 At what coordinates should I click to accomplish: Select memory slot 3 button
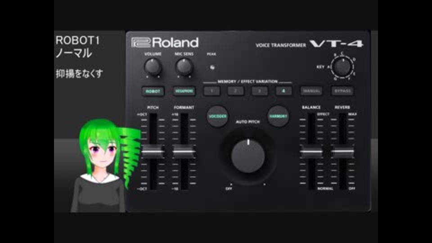tap(260, 91)
